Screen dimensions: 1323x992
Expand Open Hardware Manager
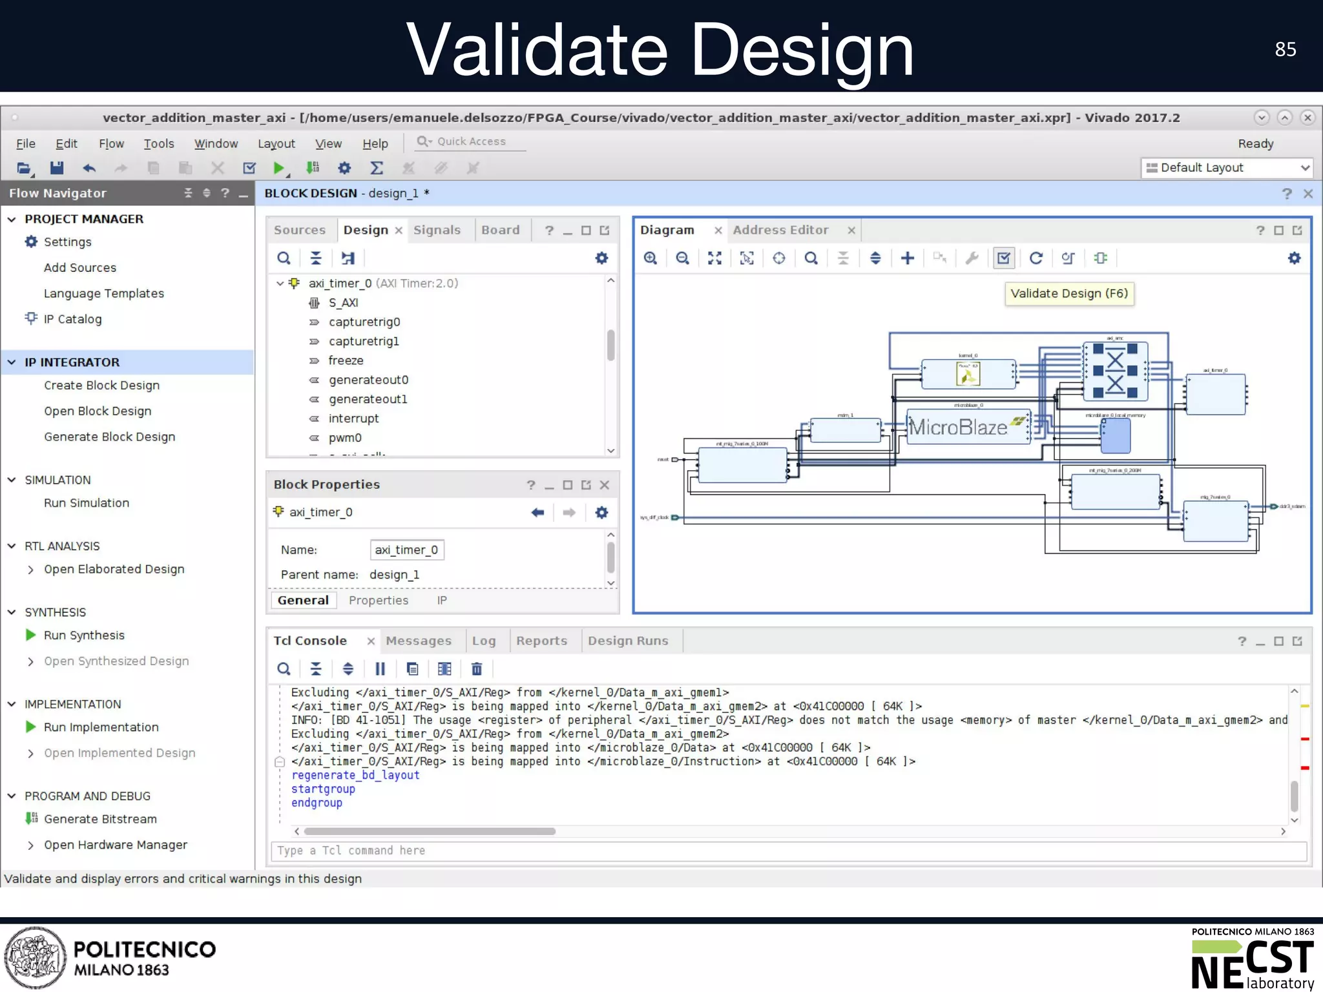pos(30,845)
